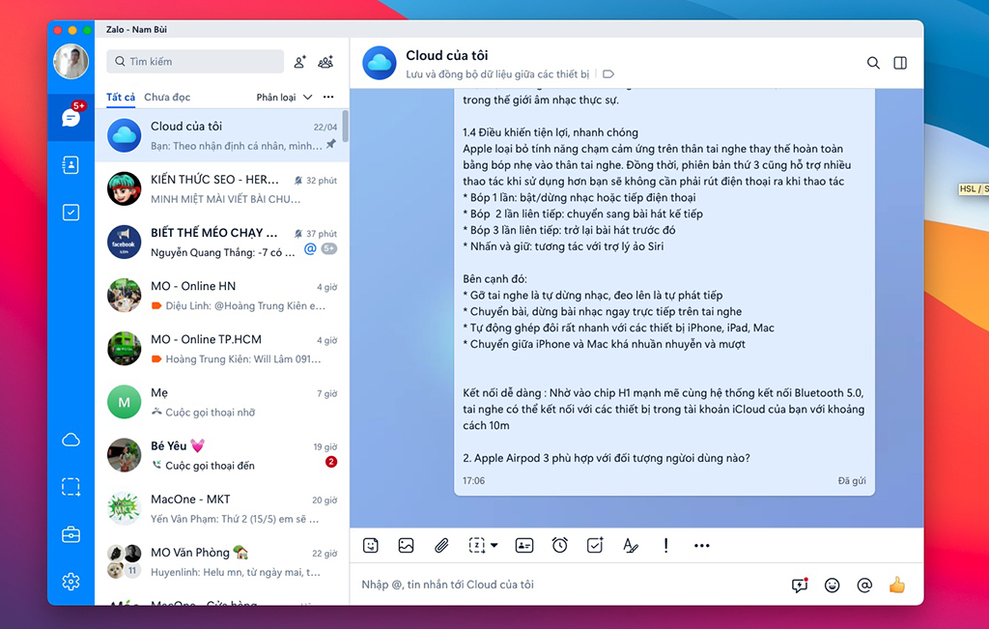Open the Cloud icon in left sidebar
Screen dimensions: 989x629
point(71,440)
